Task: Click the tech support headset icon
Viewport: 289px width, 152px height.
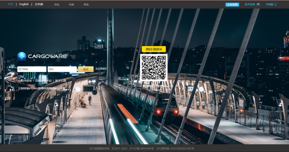Action: click(258, 5)
